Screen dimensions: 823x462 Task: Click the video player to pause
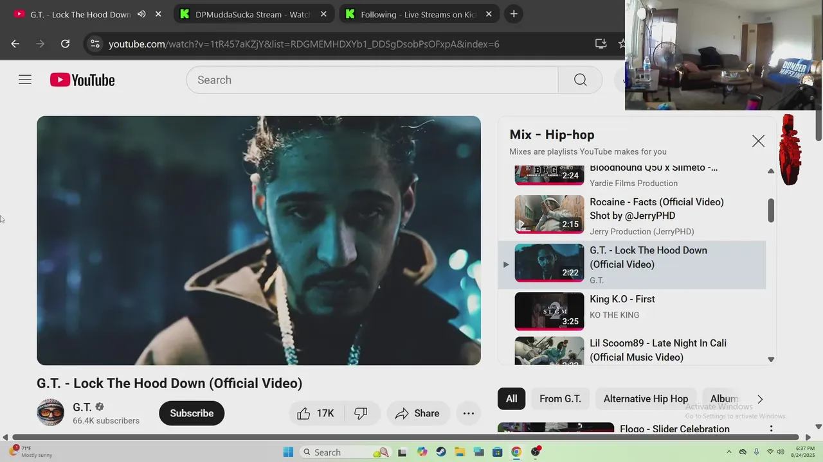(x=258, y=241)
